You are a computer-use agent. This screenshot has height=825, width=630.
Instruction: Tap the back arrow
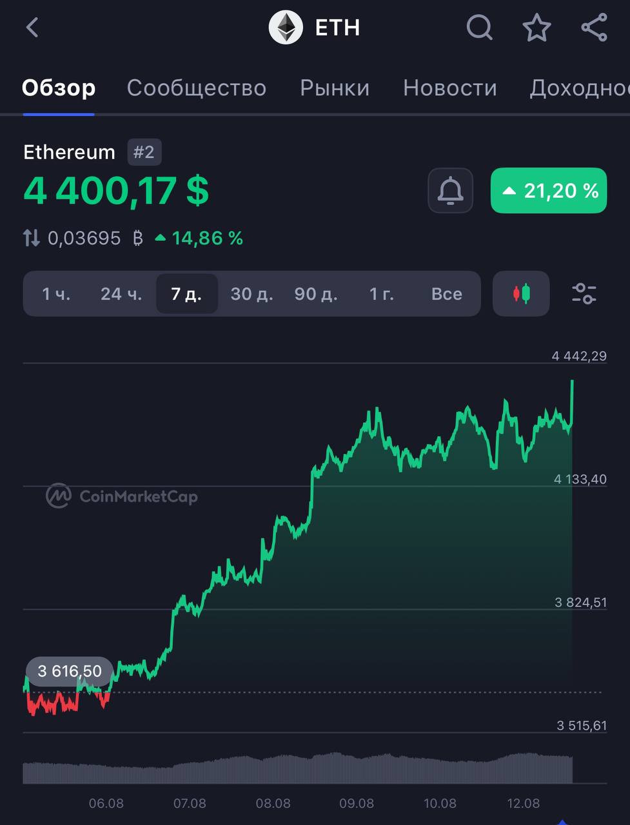[32, 28]
